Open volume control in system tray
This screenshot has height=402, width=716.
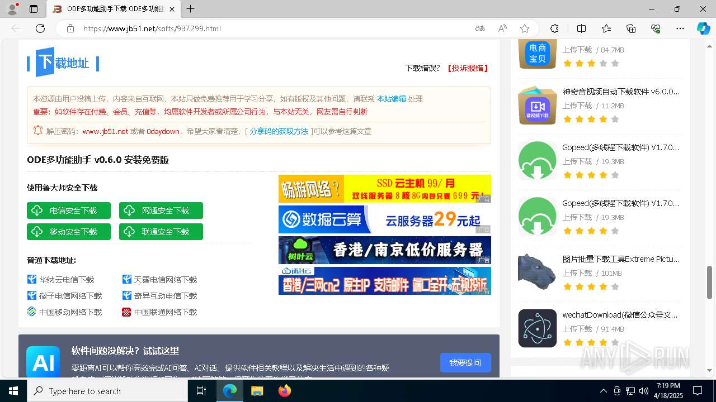click(x=644, y=391)
